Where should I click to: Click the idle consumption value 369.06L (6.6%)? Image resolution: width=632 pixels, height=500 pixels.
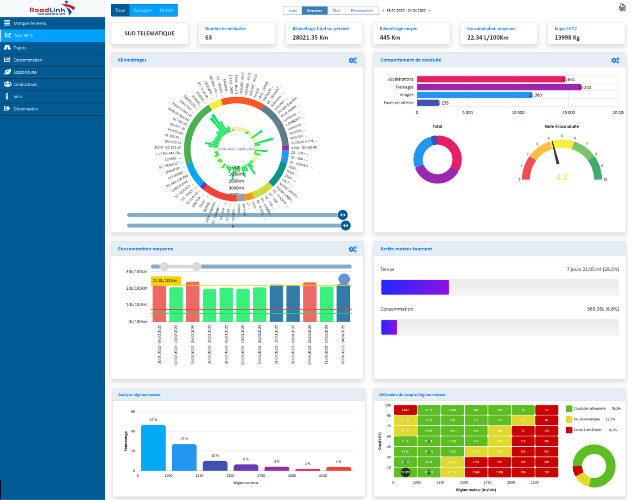[603, 309]
